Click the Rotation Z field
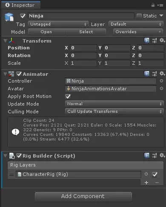This screenshot has width=166, height=207. [151, 55]
